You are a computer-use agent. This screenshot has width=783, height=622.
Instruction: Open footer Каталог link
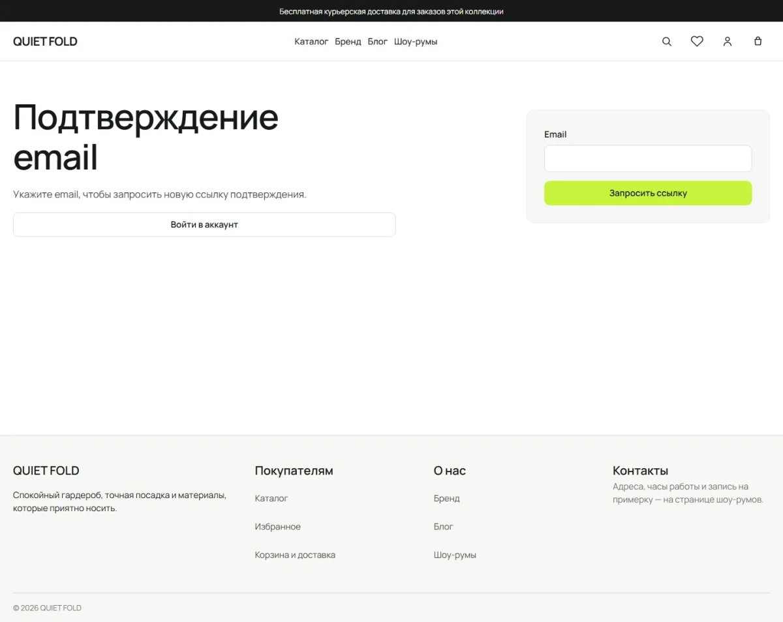tap(271, 498)
